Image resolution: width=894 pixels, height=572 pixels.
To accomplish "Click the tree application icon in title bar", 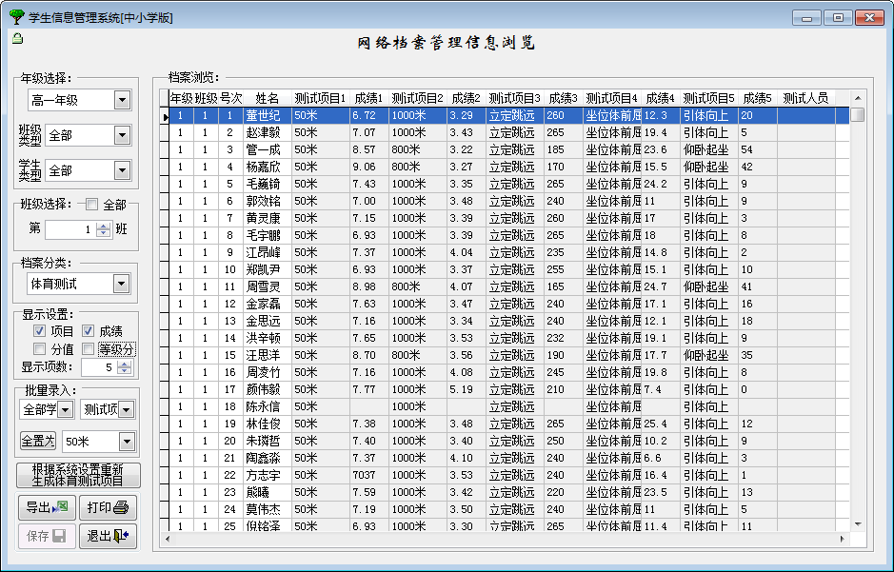I will point(16,16).
